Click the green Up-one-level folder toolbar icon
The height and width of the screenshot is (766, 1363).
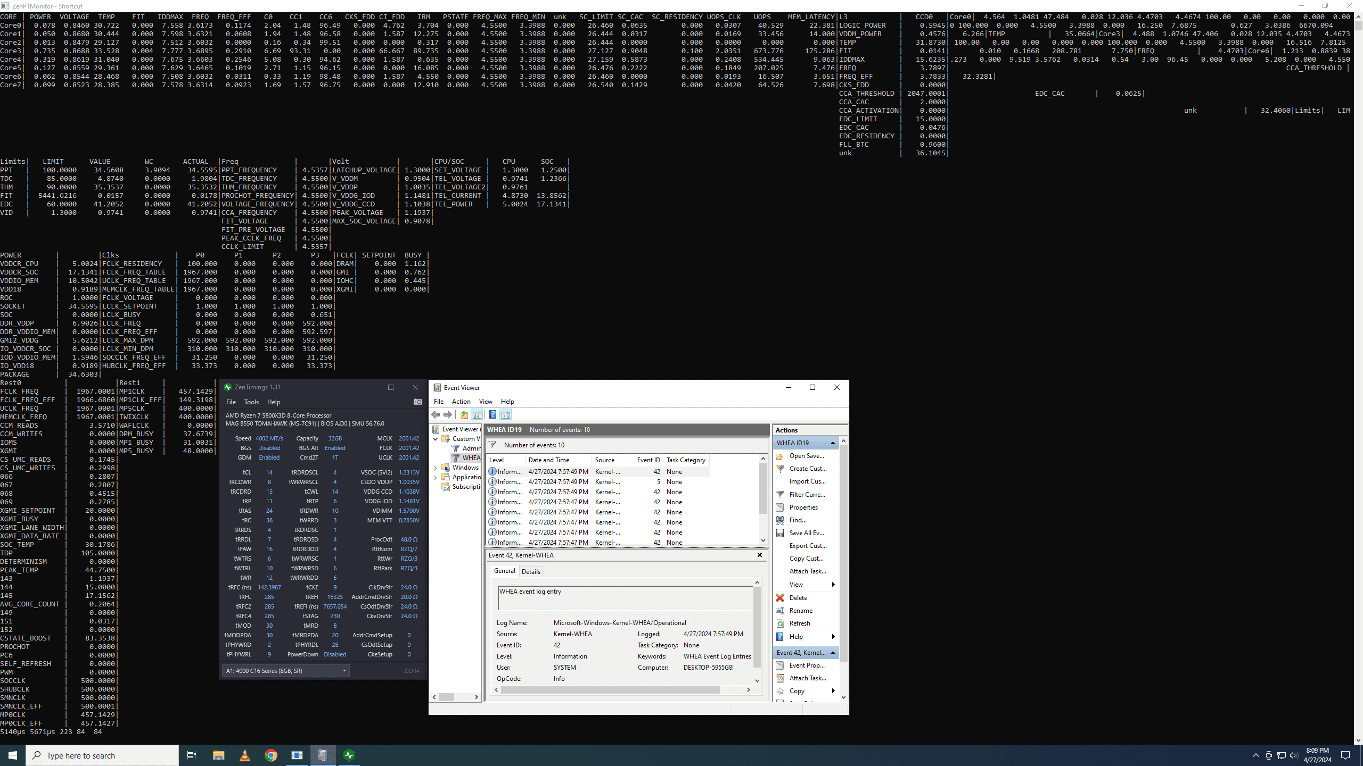click(x=464, y=415)
